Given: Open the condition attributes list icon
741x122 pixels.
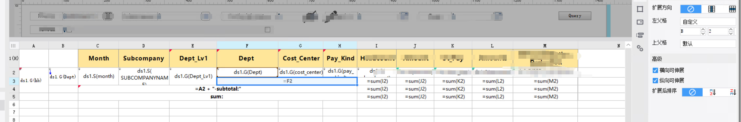Looking at the screenshot, I should click(640, 35).
